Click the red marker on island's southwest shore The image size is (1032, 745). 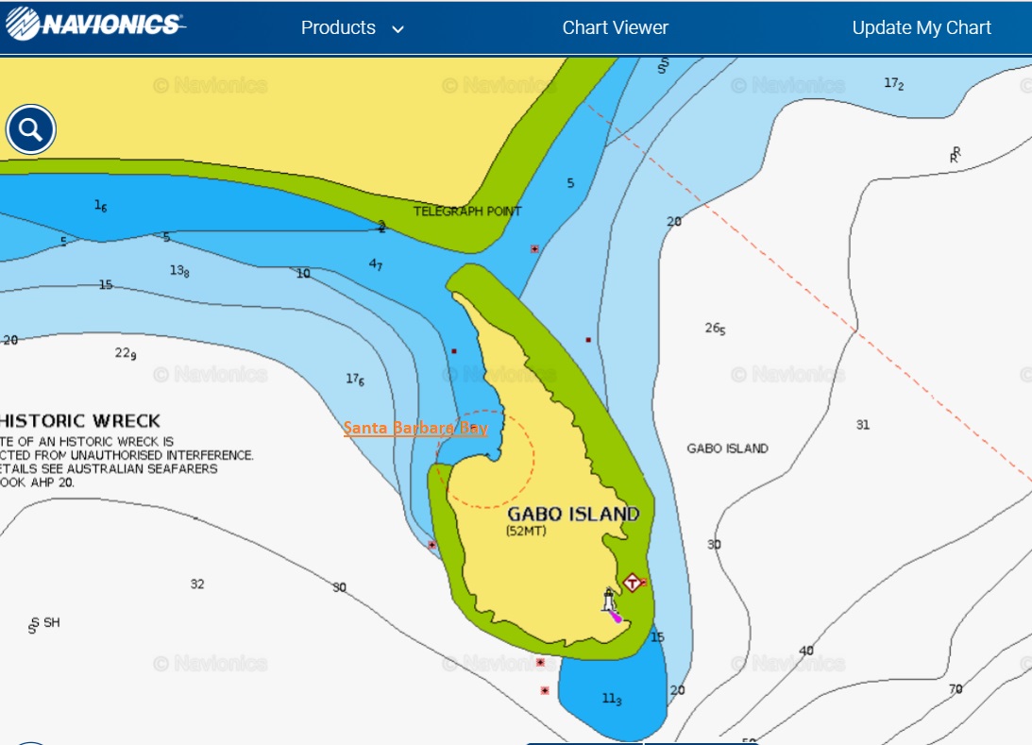(x=432, y=545)
